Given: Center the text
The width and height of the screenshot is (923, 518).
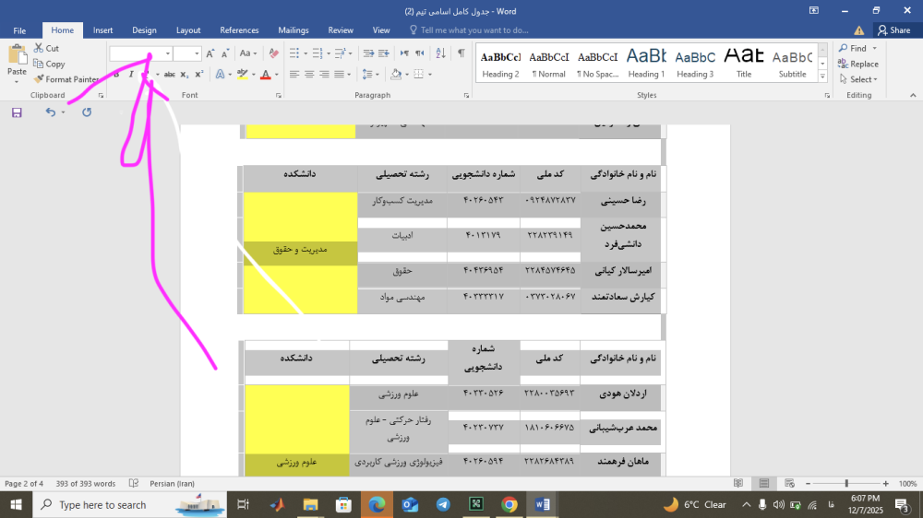Looking at the screenshot, I should (309, 74).
